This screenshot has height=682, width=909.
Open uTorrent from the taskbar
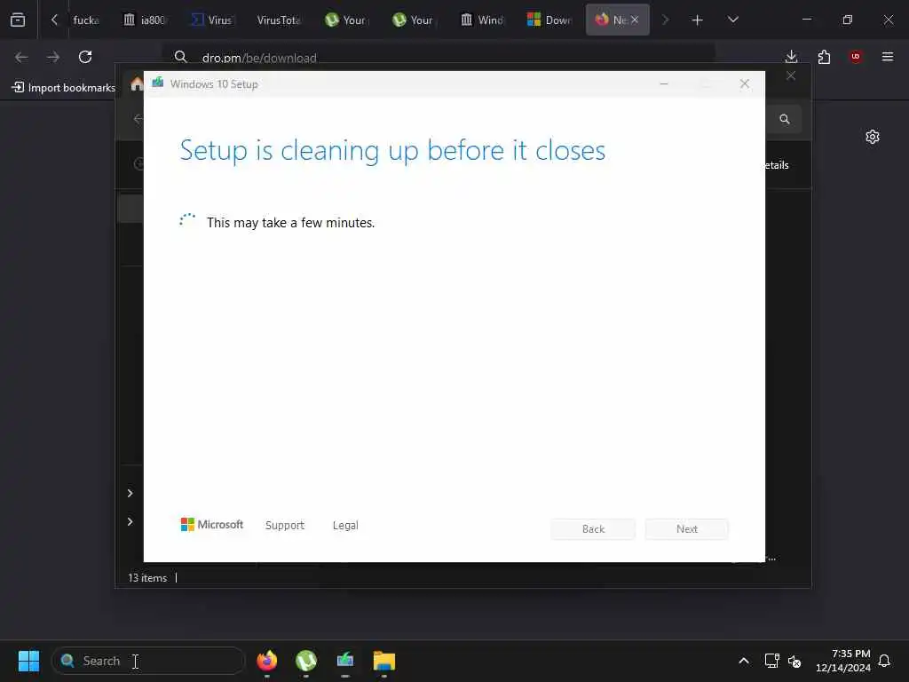coord(306,661)
